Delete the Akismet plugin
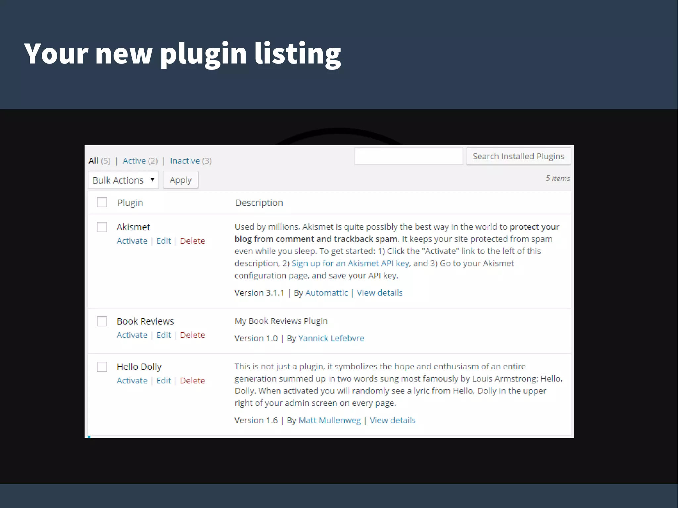Image resolution: width=678 pixels, height=508 pixels. coord(192,241)
